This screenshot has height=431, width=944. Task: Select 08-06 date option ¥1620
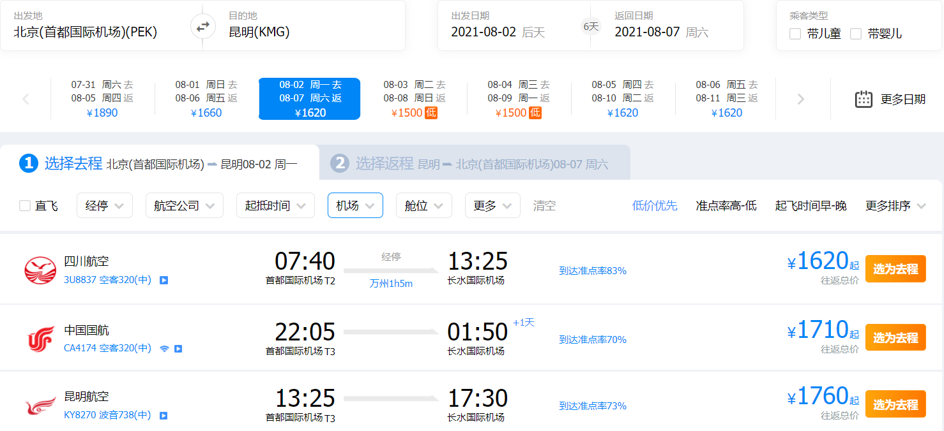(727, 99)
